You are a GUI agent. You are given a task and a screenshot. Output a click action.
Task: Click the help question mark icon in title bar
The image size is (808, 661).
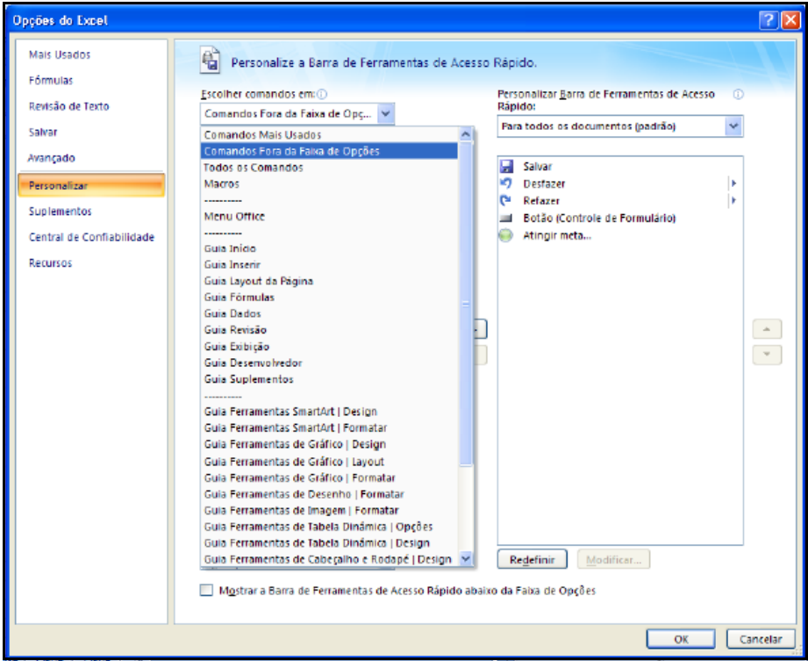click(766, 19)
